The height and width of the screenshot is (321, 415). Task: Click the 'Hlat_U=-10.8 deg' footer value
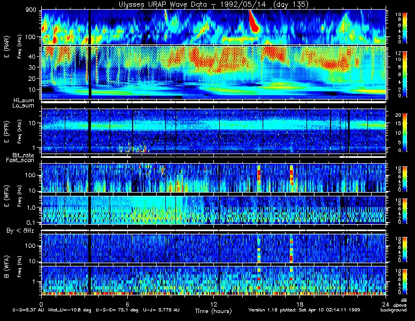click(70, 310)
